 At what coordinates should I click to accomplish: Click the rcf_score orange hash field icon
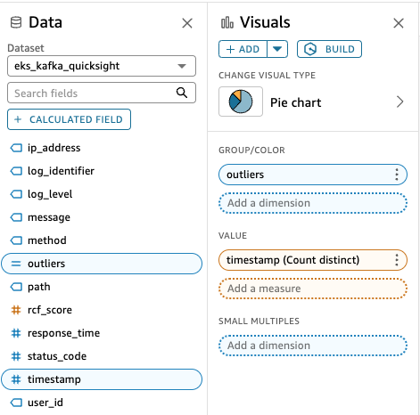pos(16,310)
